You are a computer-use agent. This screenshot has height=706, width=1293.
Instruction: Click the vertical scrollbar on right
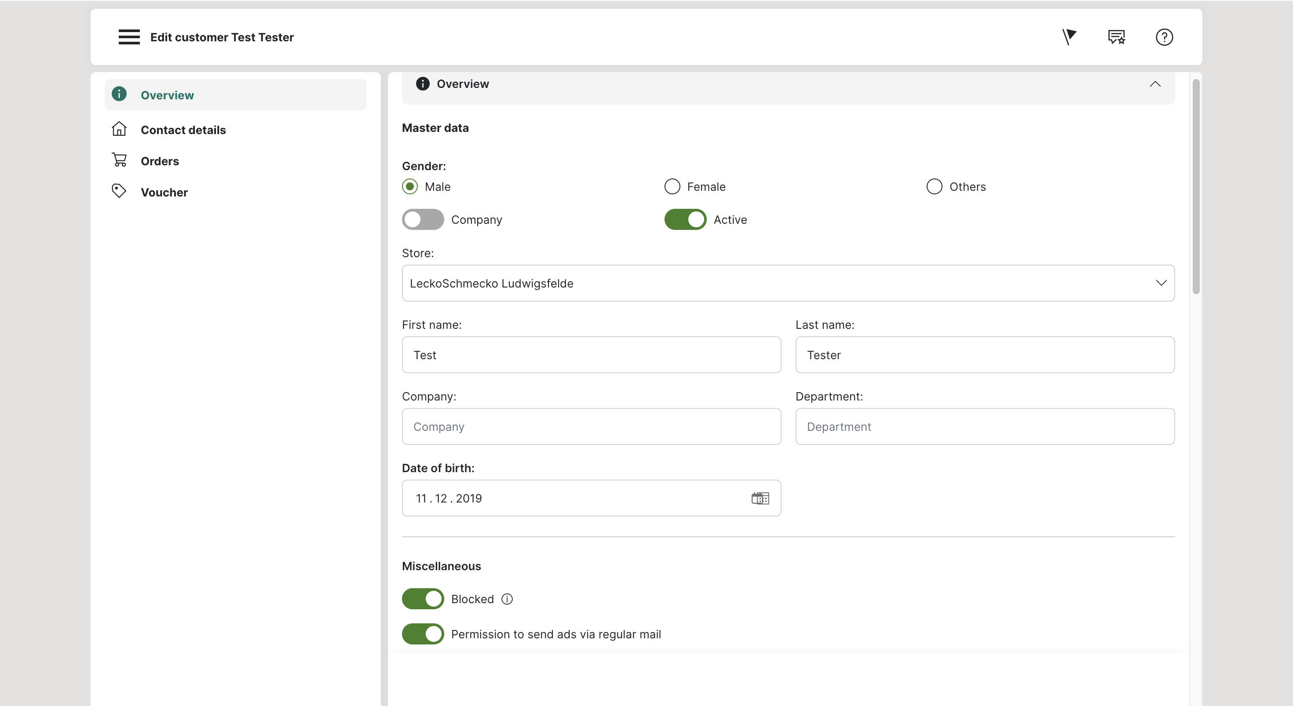(1196, 187)
